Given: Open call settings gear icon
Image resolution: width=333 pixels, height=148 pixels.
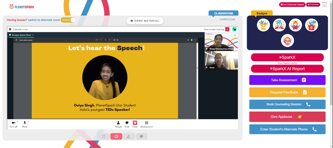Looking at the screenshot, I should click(10, 29).
